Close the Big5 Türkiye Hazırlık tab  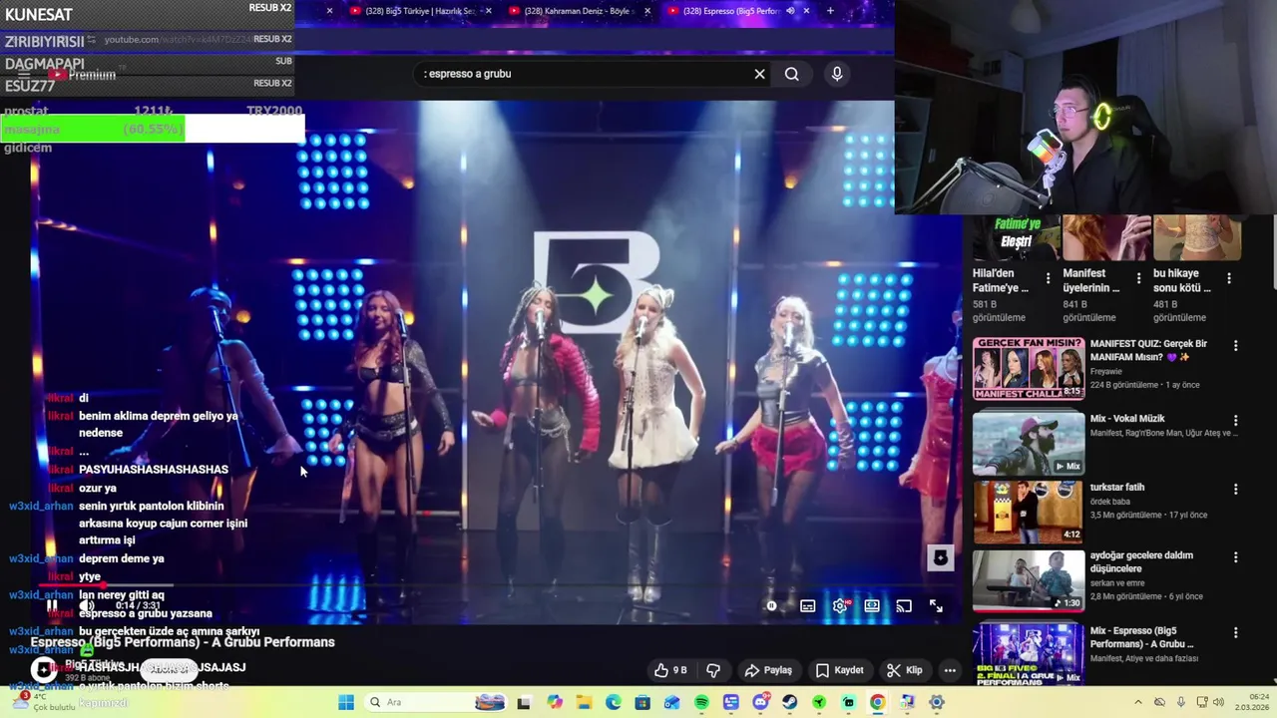[x=489, y=11]
